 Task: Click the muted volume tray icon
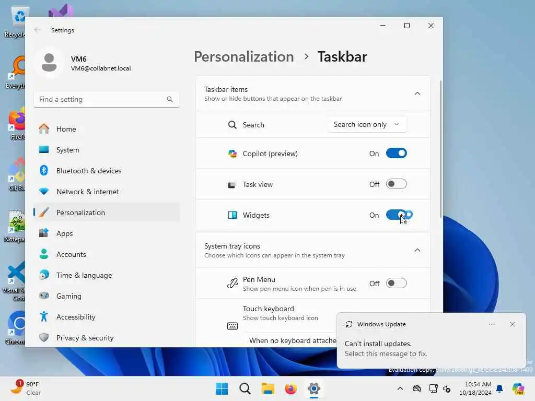[447, 388]
